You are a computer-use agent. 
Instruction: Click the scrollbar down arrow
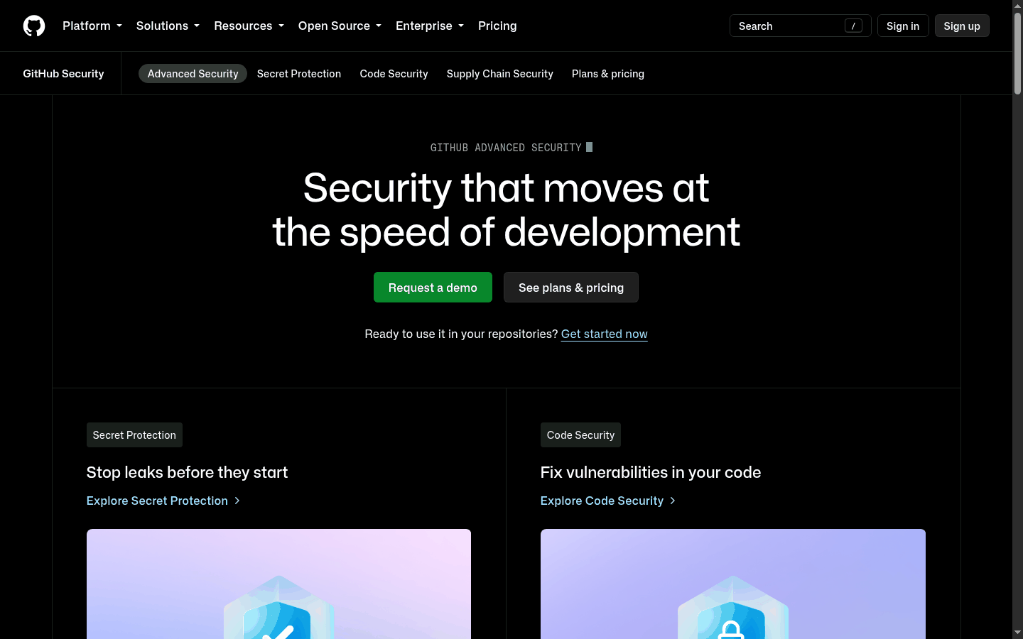[x=1017, y=632]
